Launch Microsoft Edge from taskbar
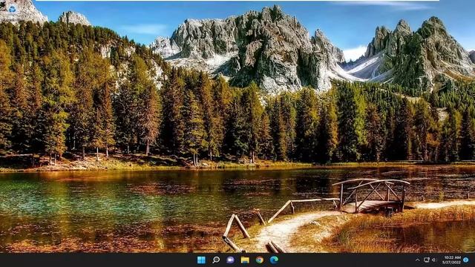This screenshot has width=475, height=267. click(274, 260)
